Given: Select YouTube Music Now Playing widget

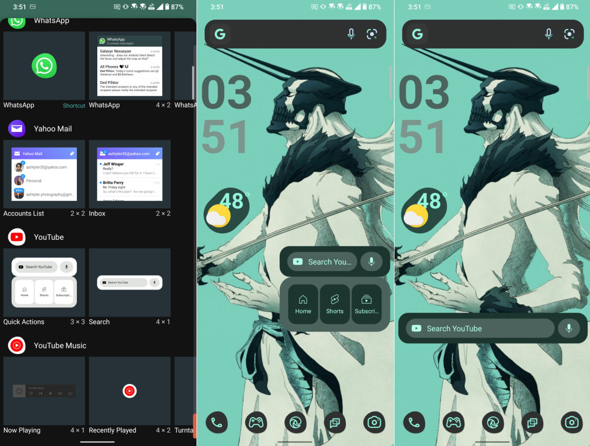Looking at the screenshot, I should tap(44, 391).
